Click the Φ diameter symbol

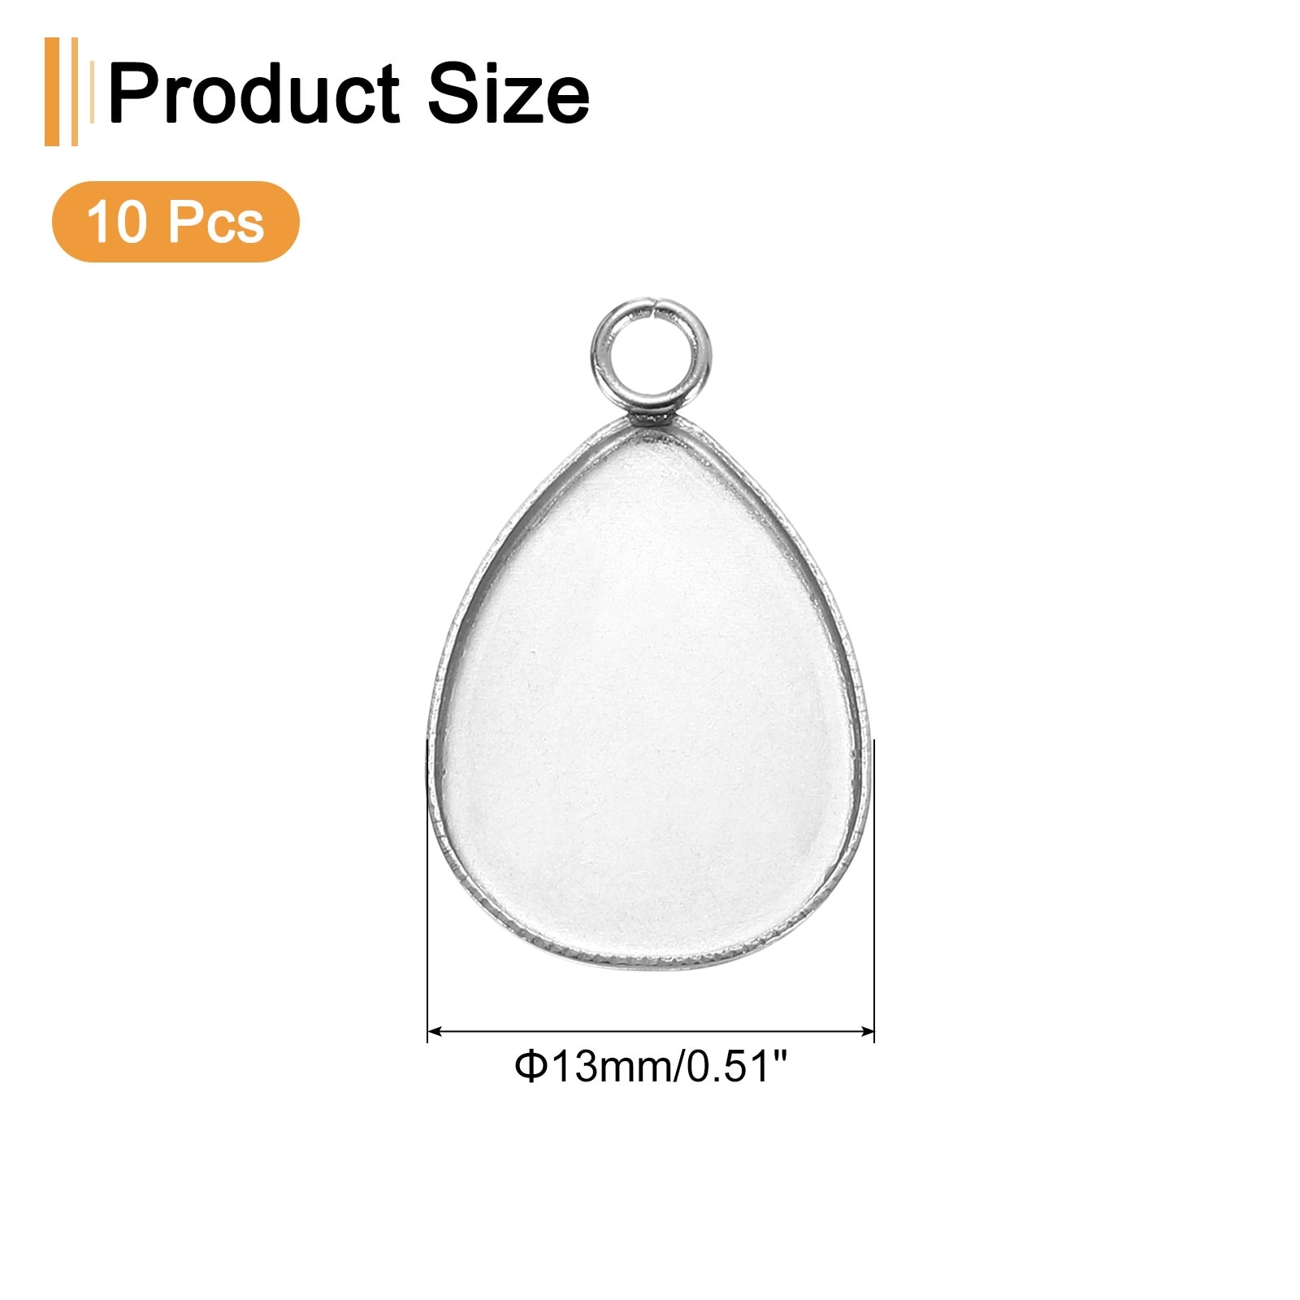pos(531,1066)
